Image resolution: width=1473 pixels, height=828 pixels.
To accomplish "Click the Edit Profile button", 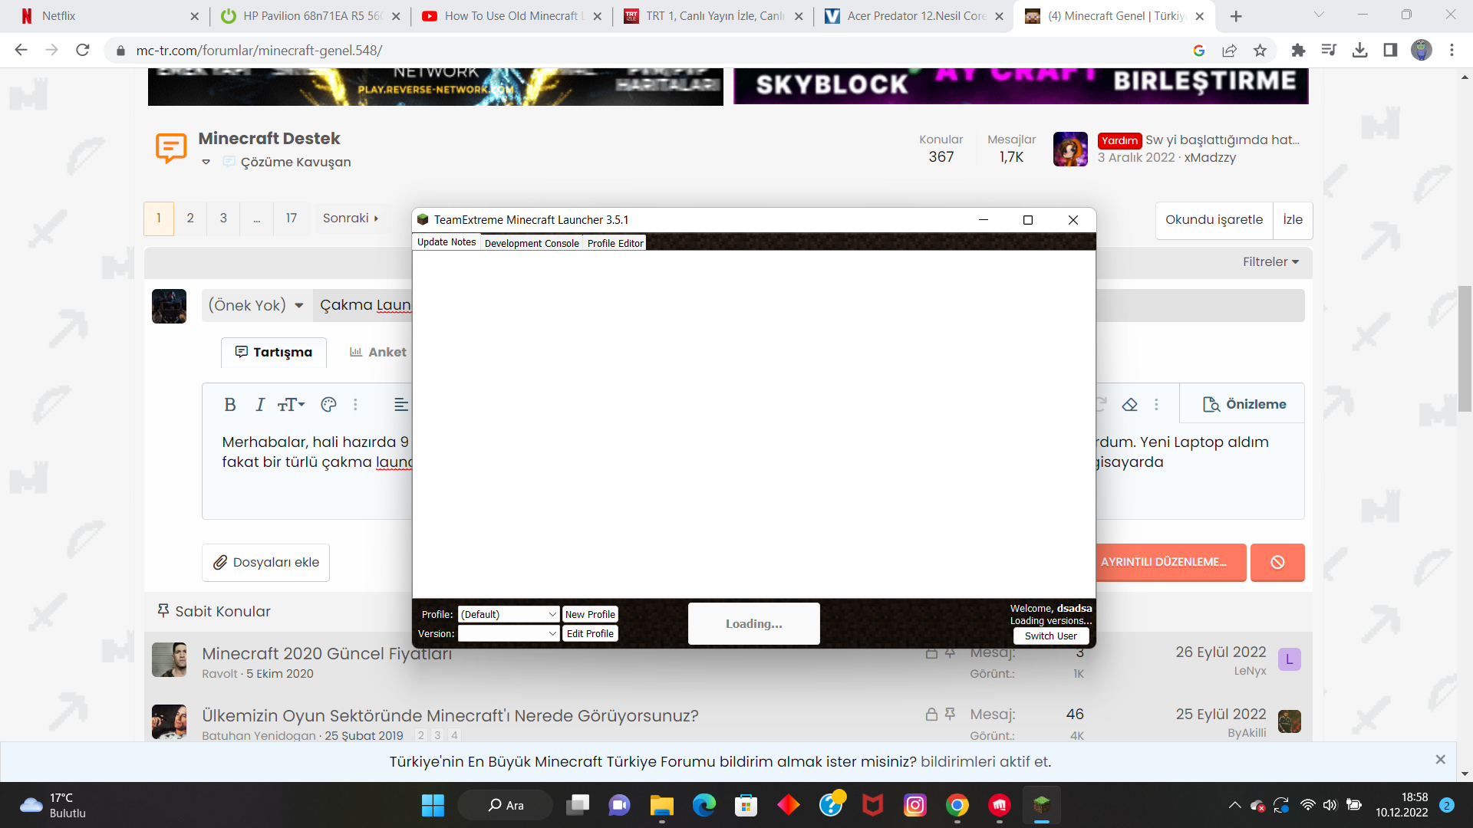I will (590, 633).
